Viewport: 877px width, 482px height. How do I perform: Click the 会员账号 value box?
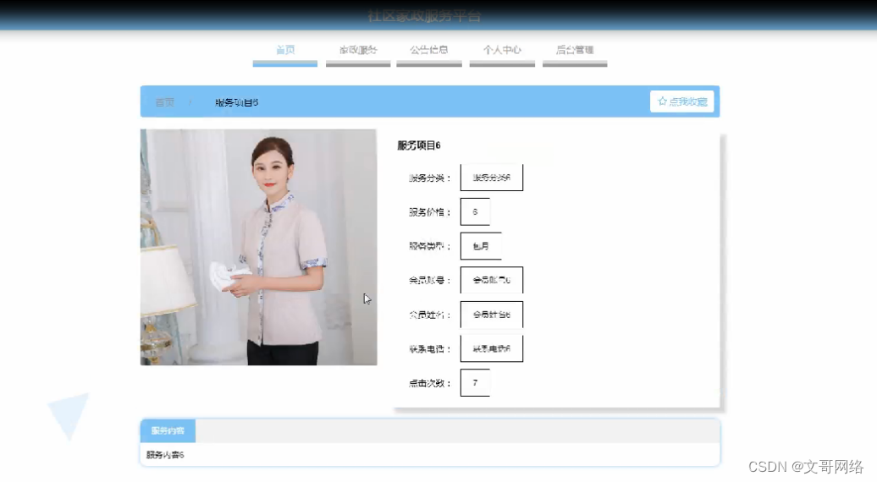[492, 280]
